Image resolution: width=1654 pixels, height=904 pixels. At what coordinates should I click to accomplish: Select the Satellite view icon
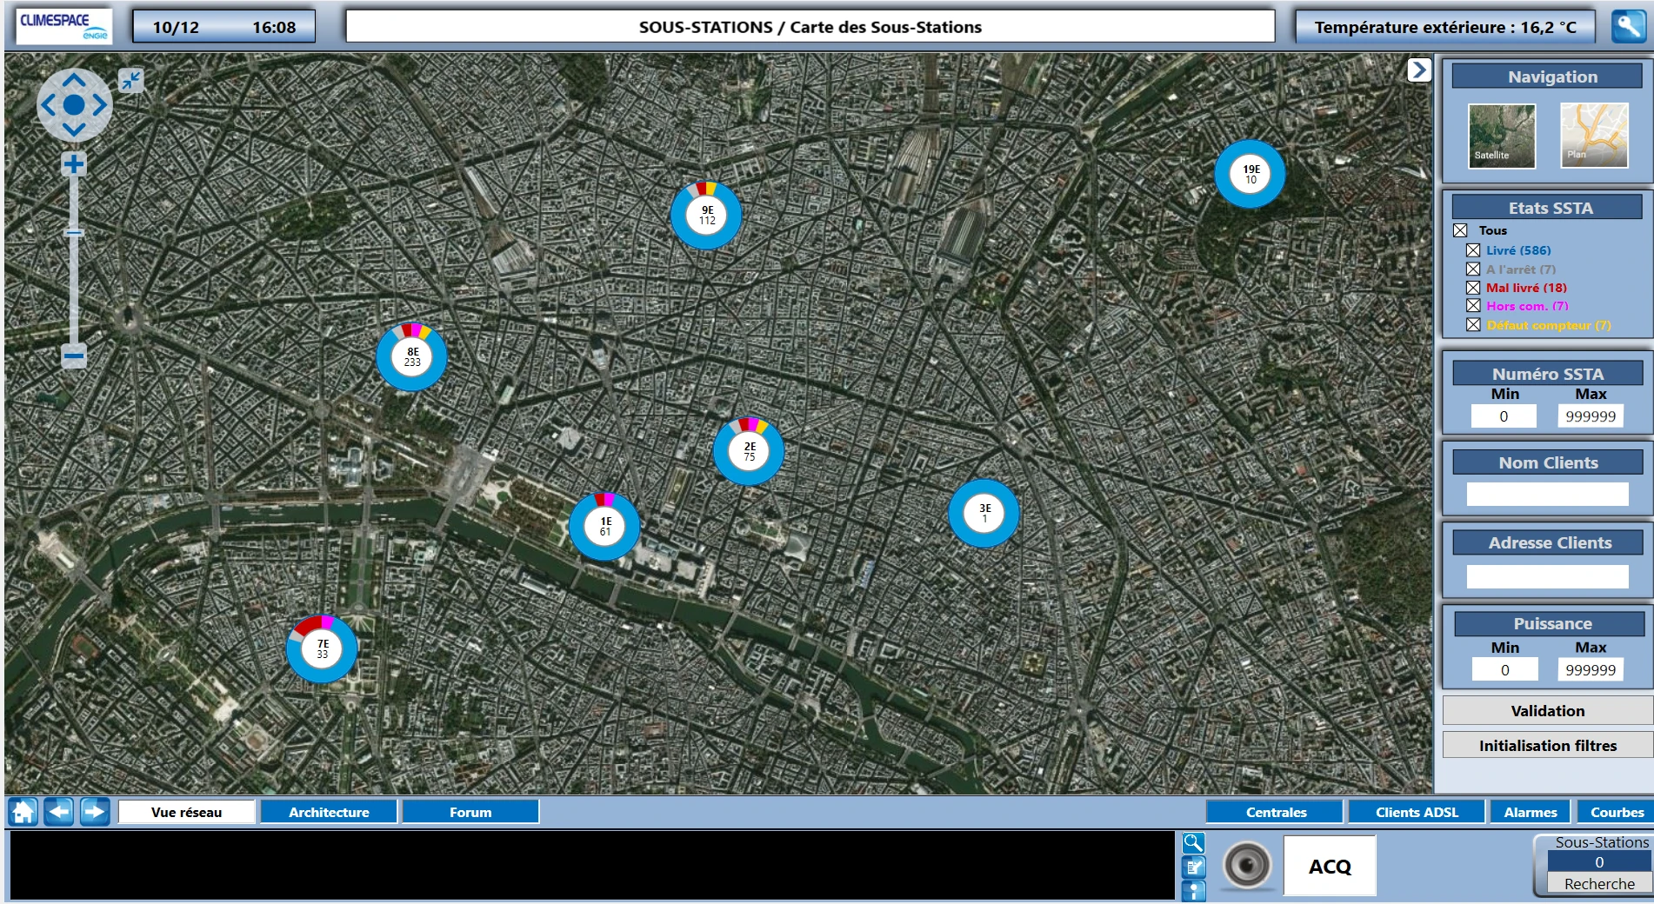tap(1500, 136)
